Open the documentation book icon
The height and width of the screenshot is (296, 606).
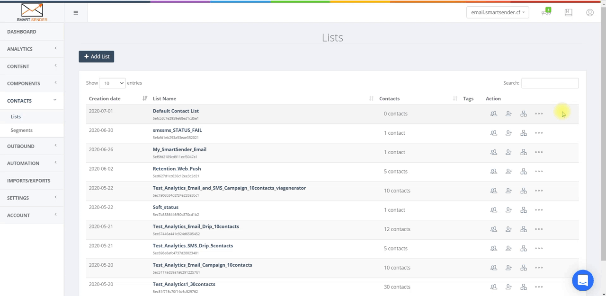568,13
